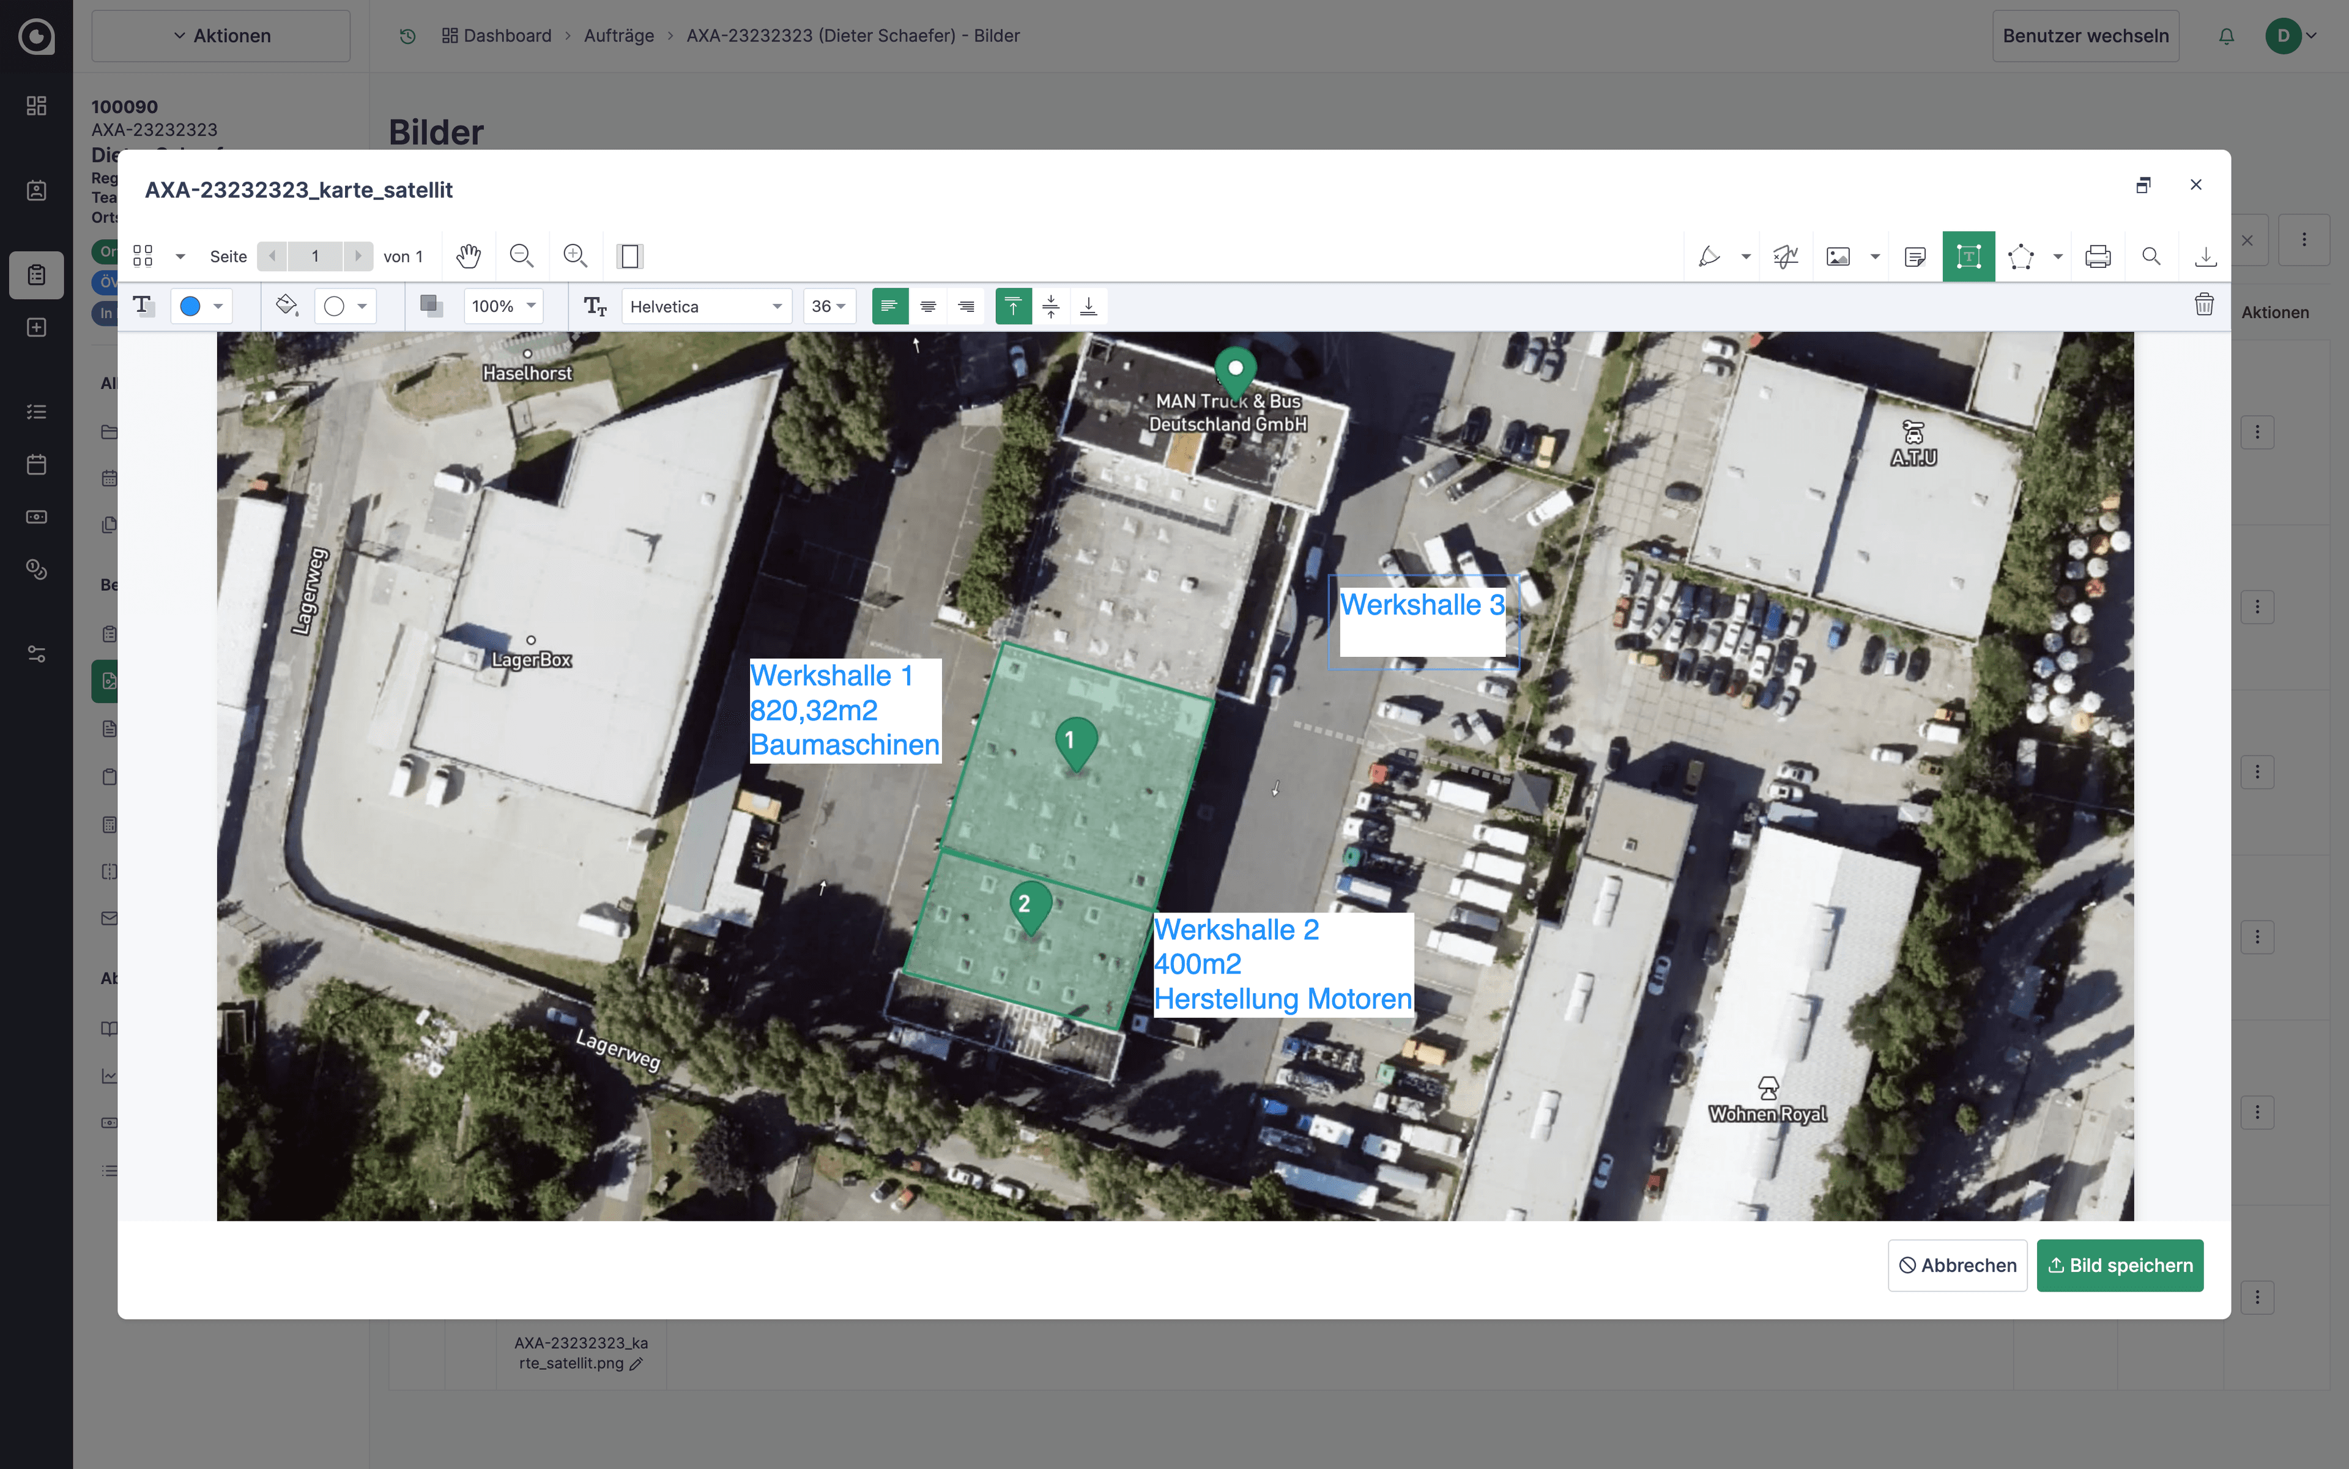Screen dimensions: 2349x1469
Task: Open search in the viewer toolbar
Action: [2151, 256]
